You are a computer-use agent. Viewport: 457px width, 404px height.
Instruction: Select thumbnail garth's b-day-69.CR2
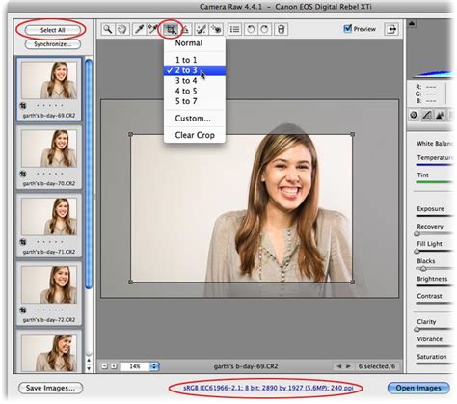pyautogui.click(x=49, y=89)
